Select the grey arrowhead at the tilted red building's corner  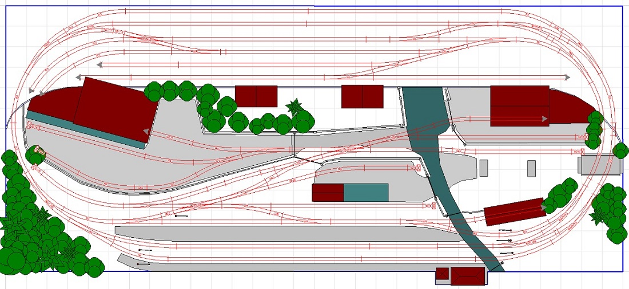[146, 132]
